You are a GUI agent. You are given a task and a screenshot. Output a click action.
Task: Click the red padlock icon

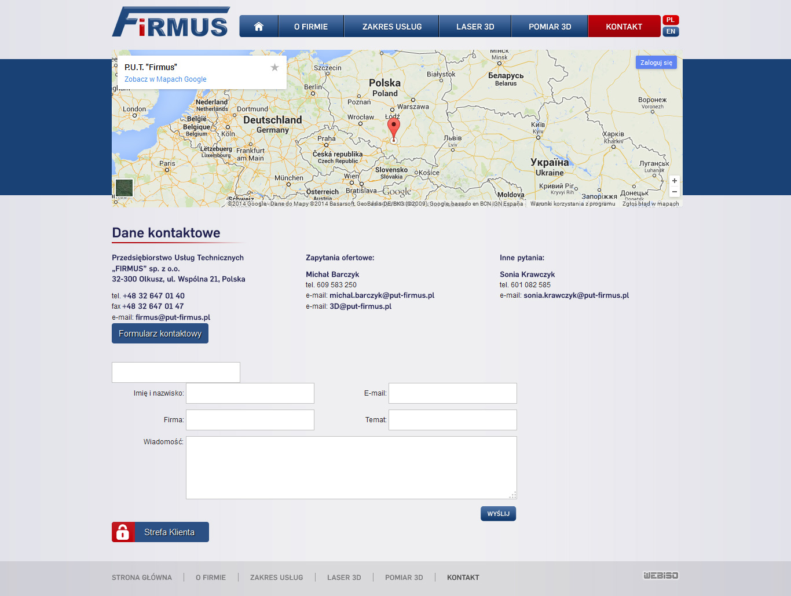coord(123,532)
